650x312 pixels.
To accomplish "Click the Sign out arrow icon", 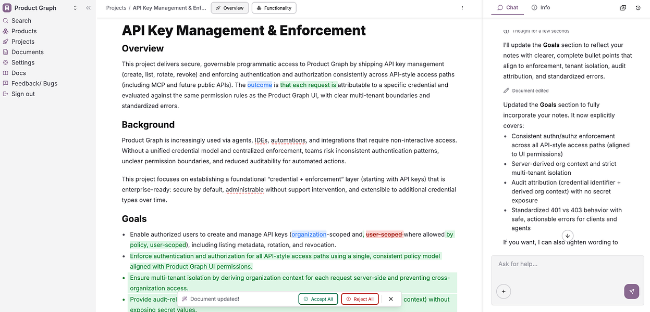I will pyautogui.click(x=6, y=94).
